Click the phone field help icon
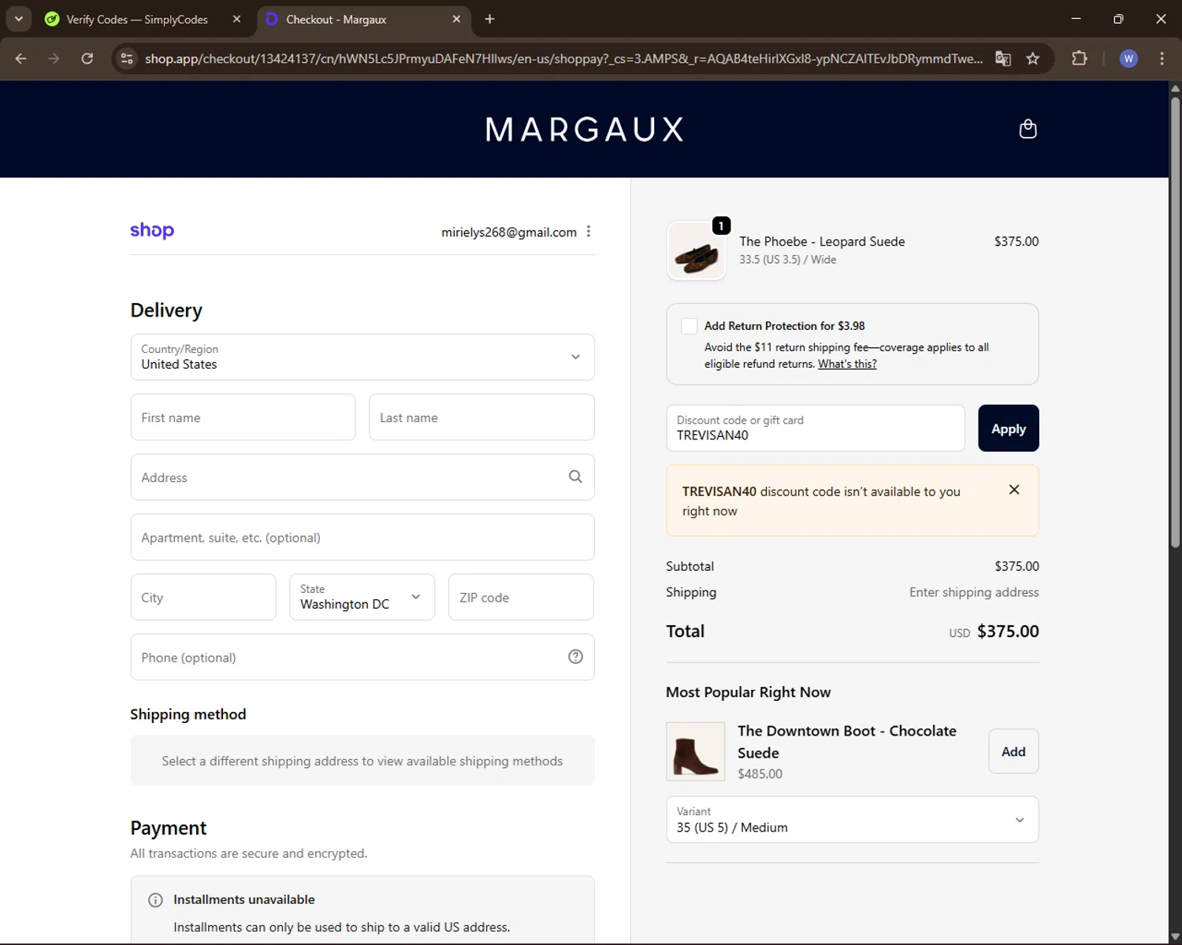Image resolution: width=1182 pixels, height=945 pixels. click(x=575, y=657)
